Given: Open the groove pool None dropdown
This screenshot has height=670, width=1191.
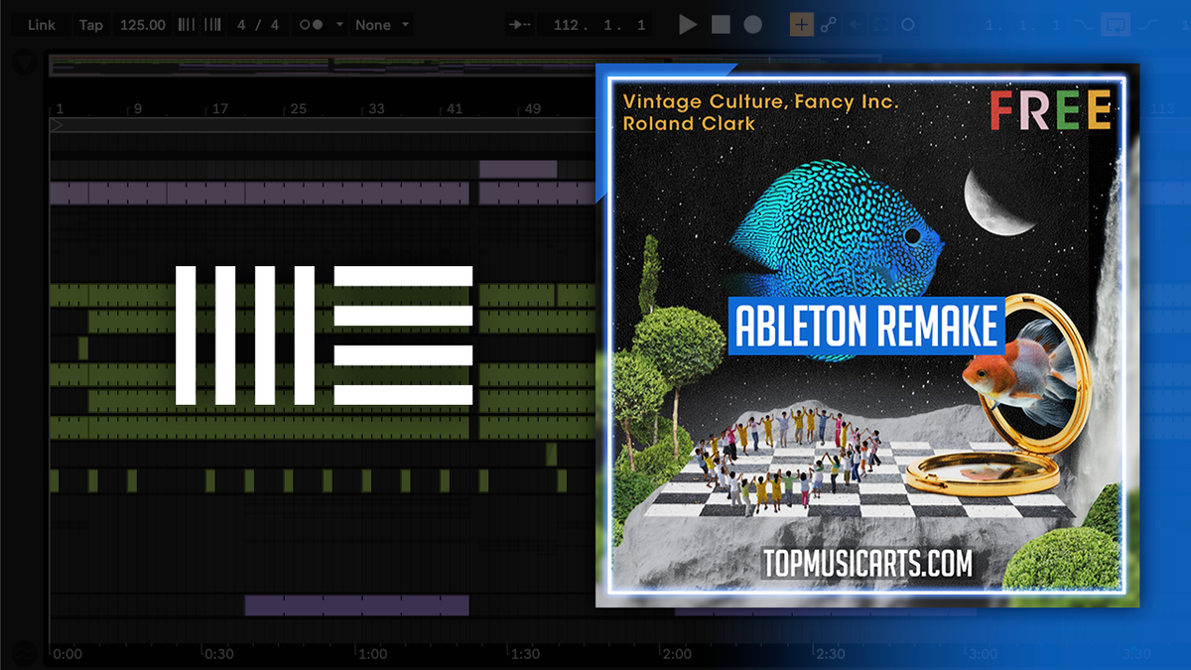Looking at the screenshot, I should 381,24.
